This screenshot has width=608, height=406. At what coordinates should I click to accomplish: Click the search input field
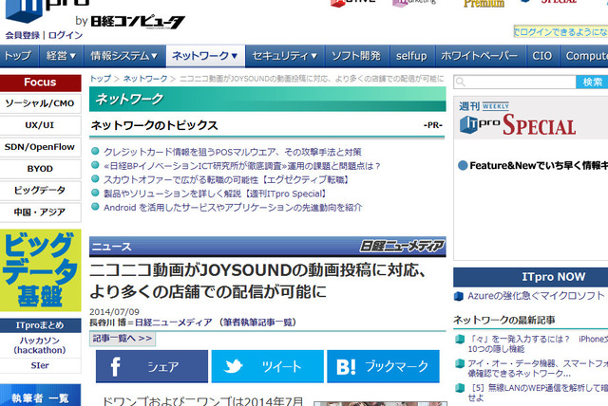515,82
